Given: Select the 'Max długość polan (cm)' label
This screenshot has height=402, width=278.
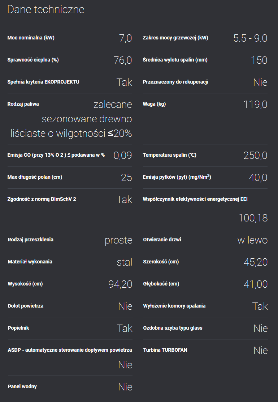Looking at the screenshot, I should [35, 177].
